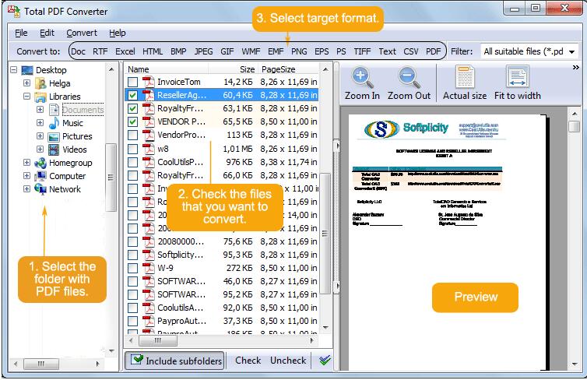Check the w8 file checkbox
Screen dimensions: 587x380
132,149
